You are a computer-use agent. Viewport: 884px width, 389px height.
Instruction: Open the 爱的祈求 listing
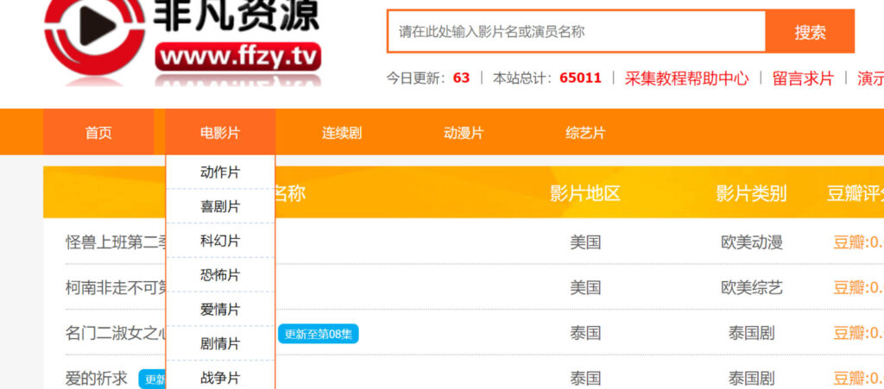[97, 378]
